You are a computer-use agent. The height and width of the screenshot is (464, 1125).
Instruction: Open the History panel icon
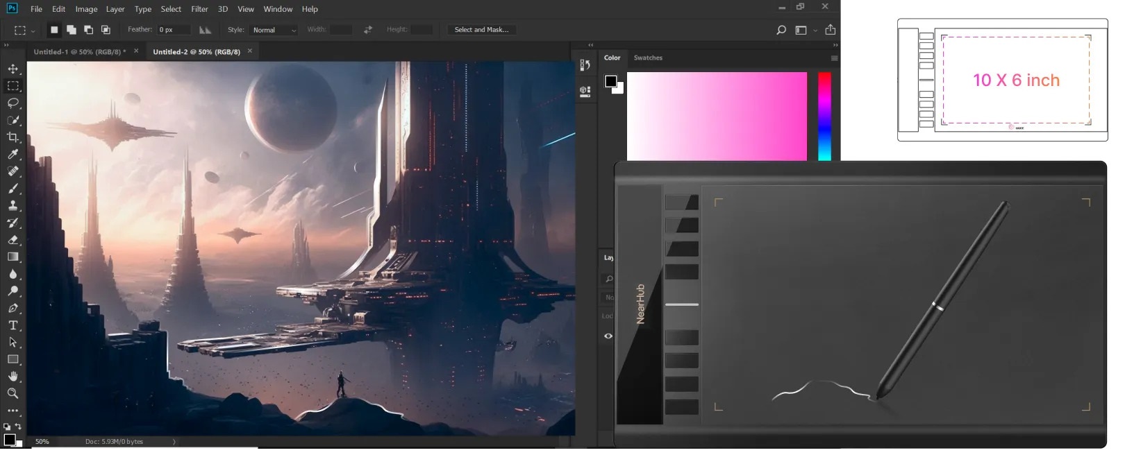coord(585,65)
